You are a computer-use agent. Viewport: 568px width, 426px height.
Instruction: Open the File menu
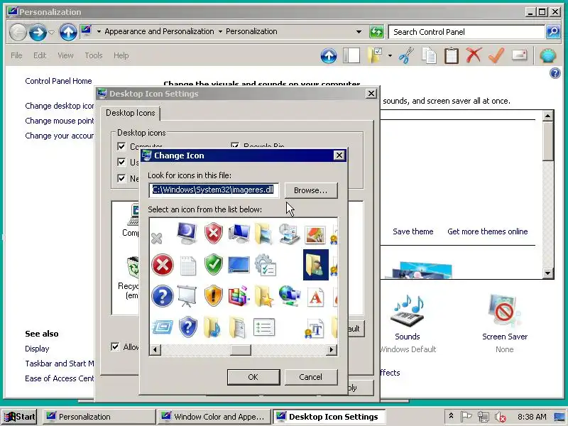coord(16,55)
